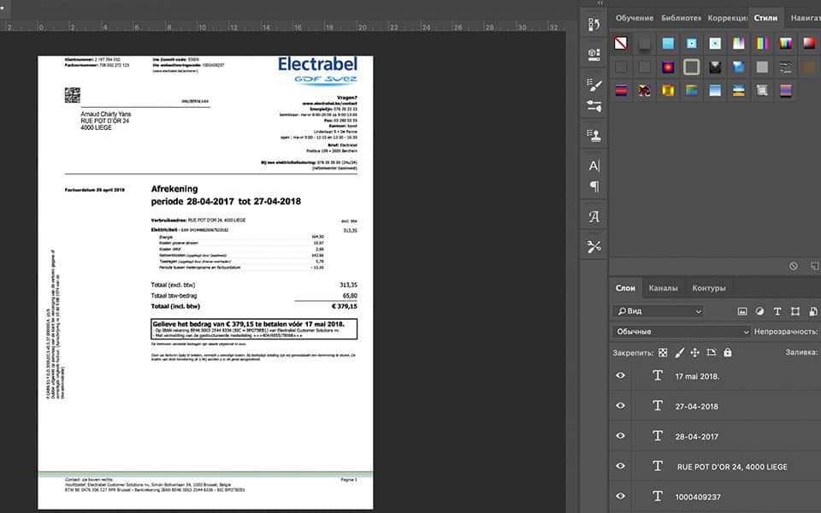Toggle lock position move icon
Viewport: 821px width, 513px height.
click(694, 353)
